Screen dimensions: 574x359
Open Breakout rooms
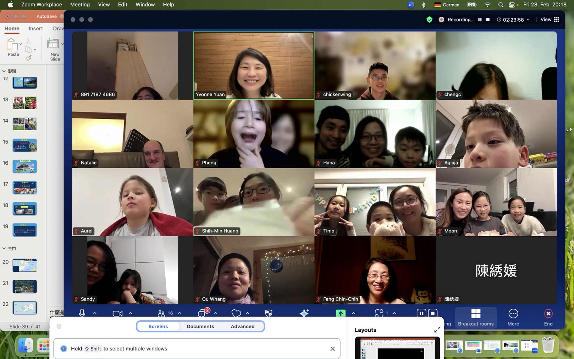pos(475,317)
